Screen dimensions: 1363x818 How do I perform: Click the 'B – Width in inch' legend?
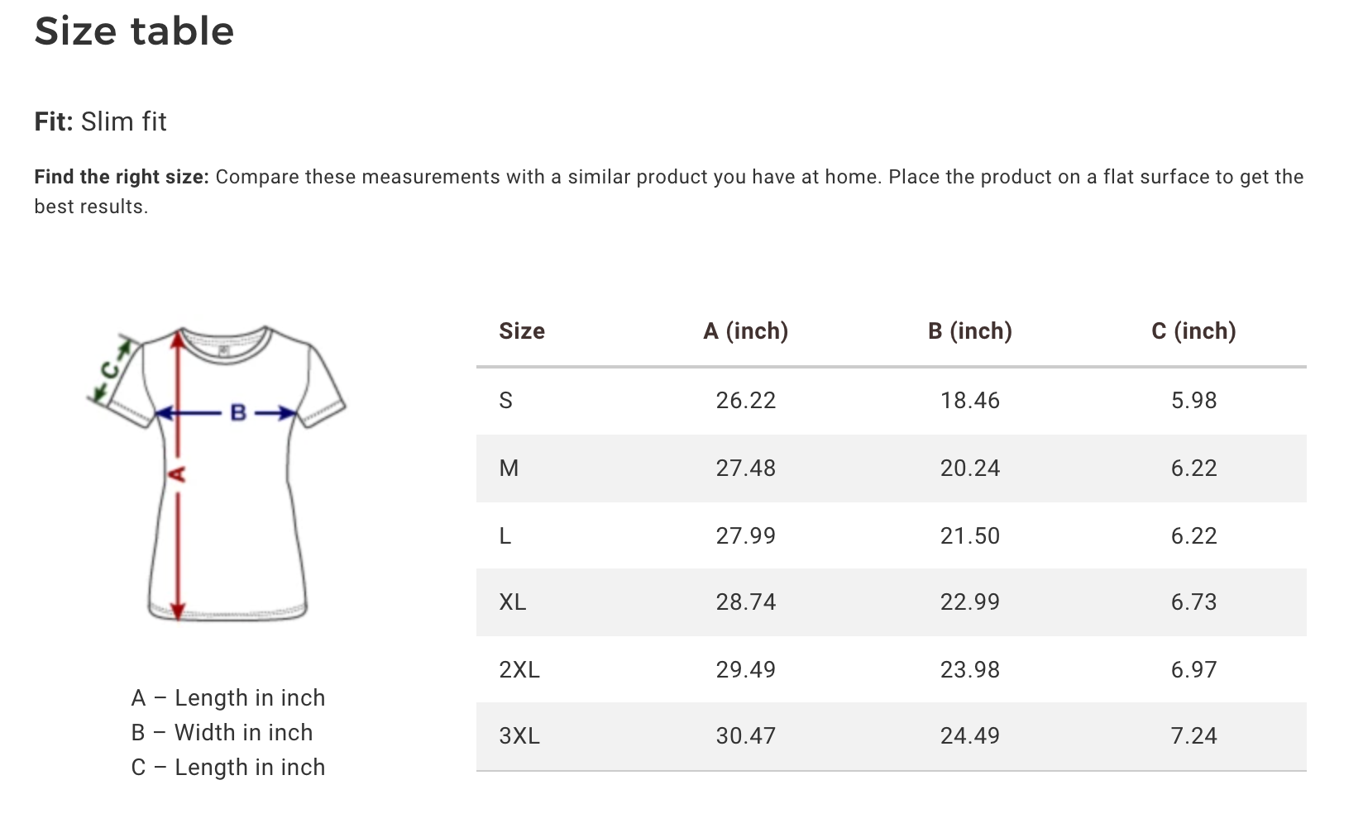[222, 733]
